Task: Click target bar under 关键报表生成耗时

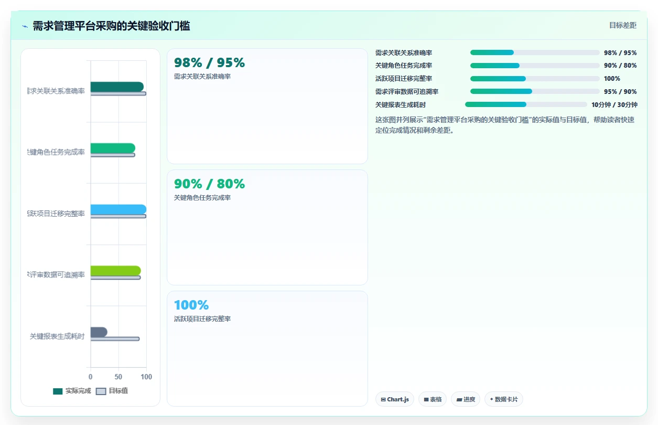Action: pos(115,339)
